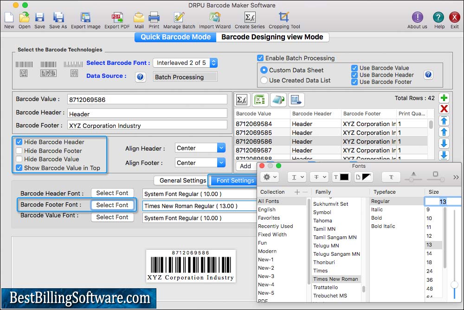Click the Help toolbar icon
Image resolution: width=464 pixels, height=310 pixels.
(438, 18)
